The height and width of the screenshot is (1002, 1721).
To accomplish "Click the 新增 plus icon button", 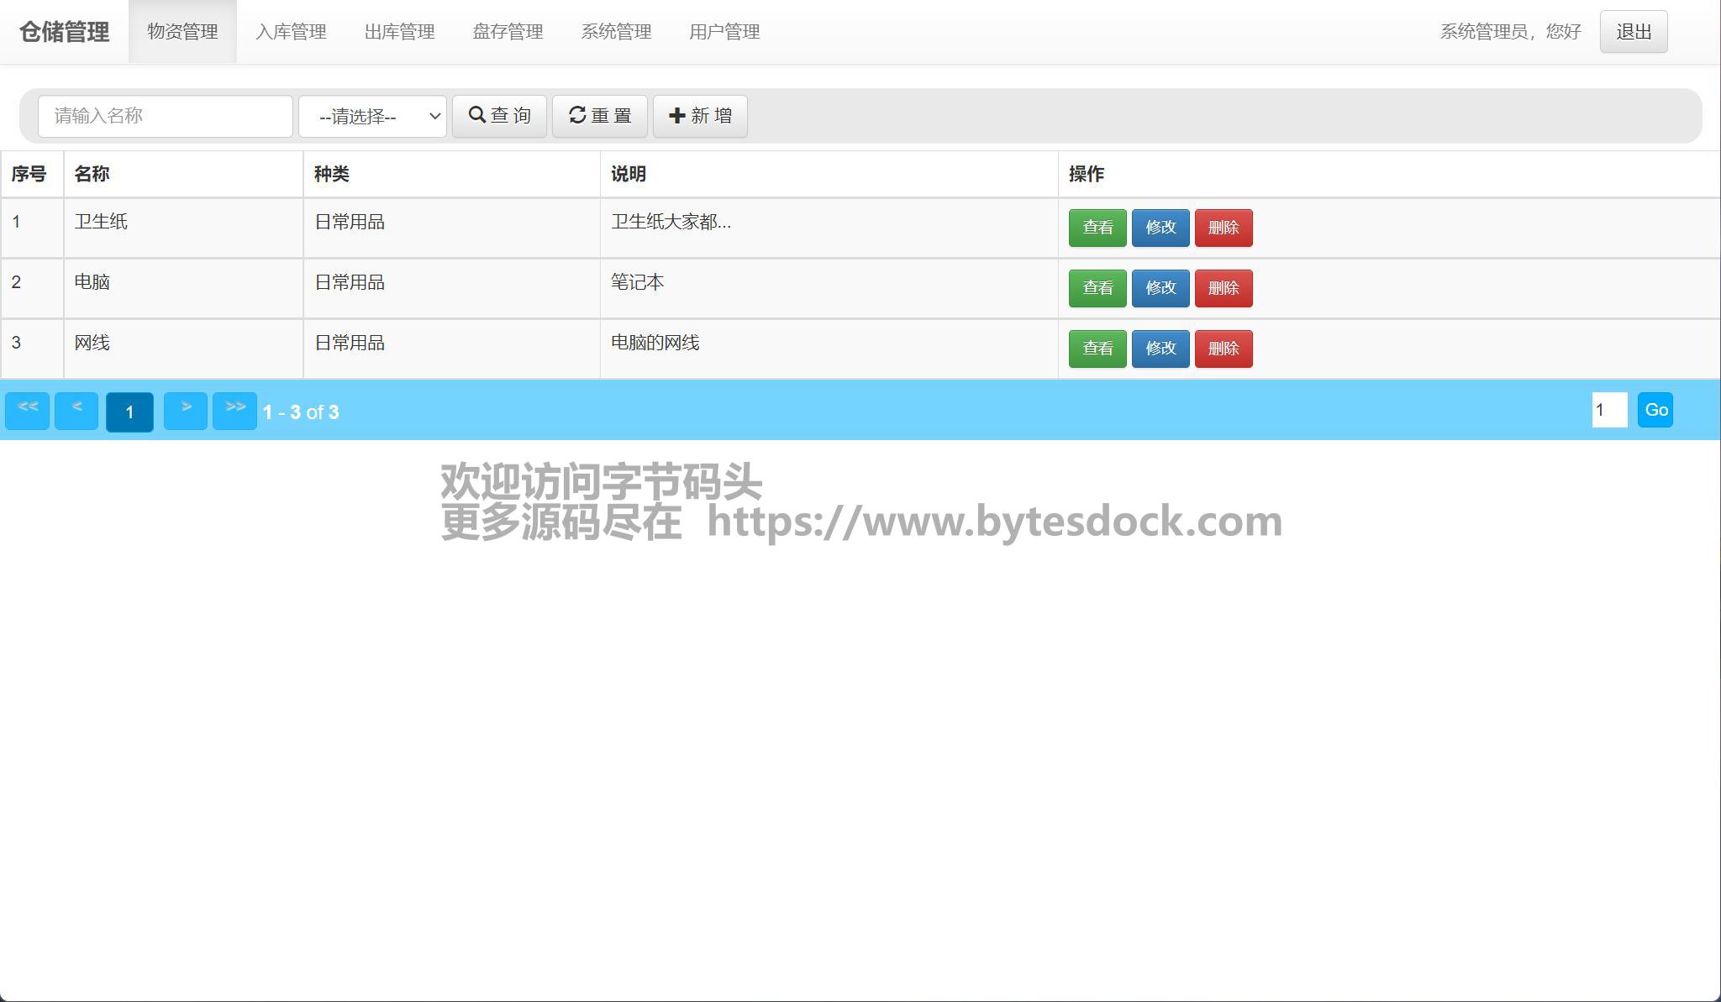I will pyautogui.click(x=699, y=116).
